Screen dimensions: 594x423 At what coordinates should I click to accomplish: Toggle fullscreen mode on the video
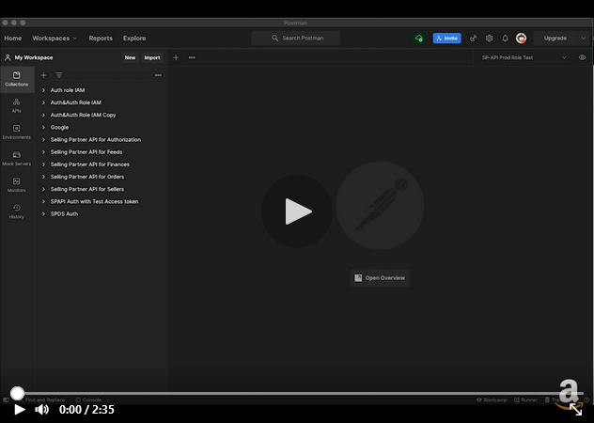click(x=576, y=409)
